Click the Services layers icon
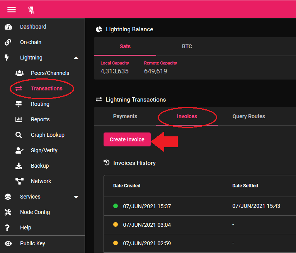296x253 pixels. click(8, 197)
